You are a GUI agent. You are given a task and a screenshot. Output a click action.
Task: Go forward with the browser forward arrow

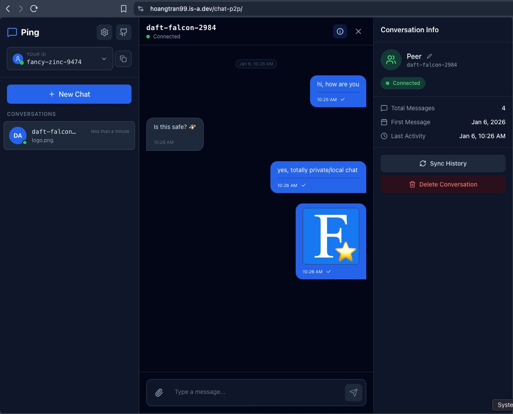(21, 9)
